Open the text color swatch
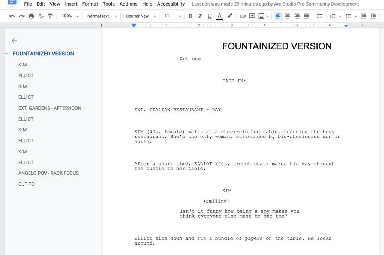 (x=219, y=16)
